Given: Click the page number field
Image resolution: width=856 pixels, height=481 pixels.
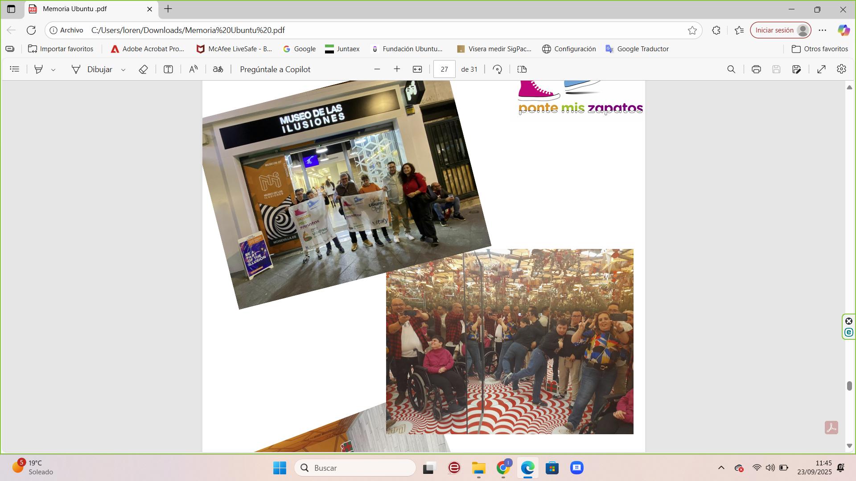Looking at the screenshot, I should (444, 69).
